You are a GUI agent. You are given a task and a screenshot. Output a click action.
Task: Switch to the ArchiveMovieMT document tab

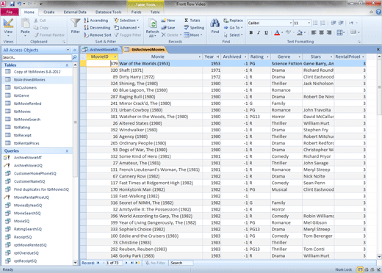tap(101, 50)
